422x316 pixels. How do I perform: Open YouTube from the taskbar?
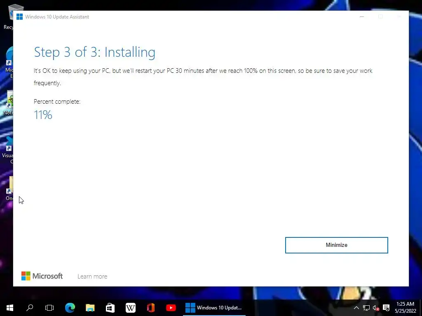(171, 308)
